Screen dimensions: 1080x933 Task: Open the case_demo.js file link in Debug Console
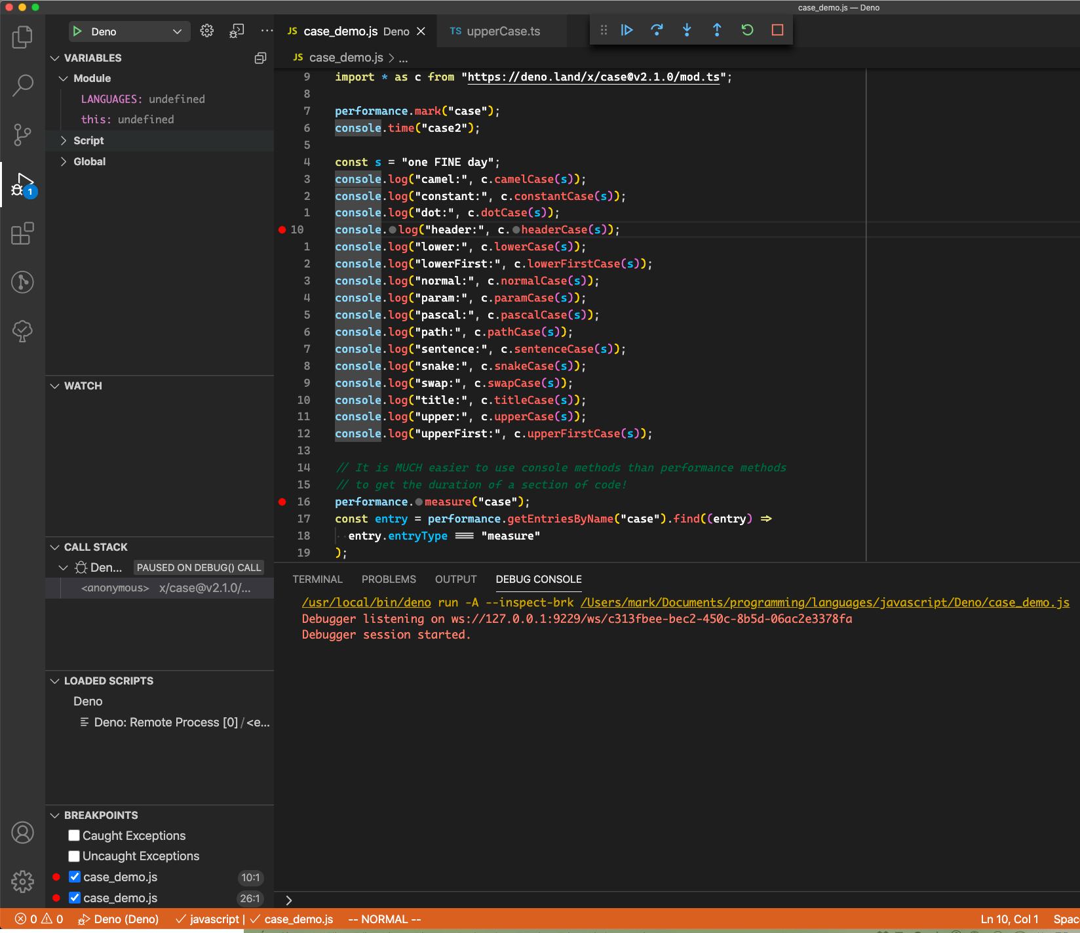[x=824, y=602]
